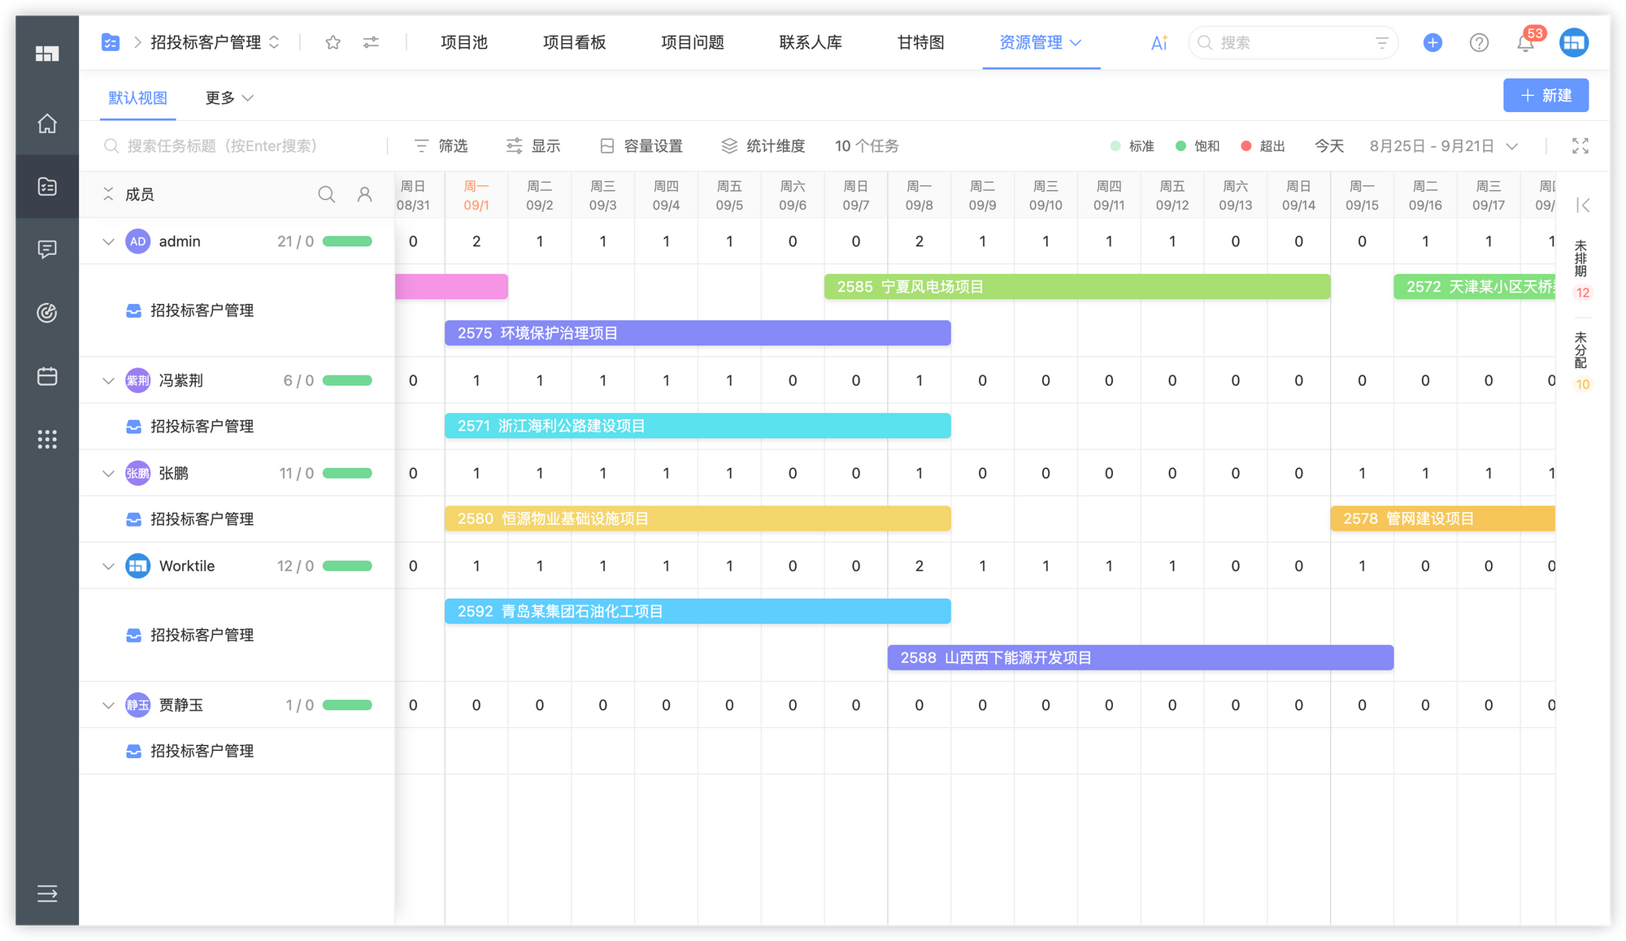Select the home icon in left sidebar
This screenshot has width=1626, height=941.
(x=46, y=124)
